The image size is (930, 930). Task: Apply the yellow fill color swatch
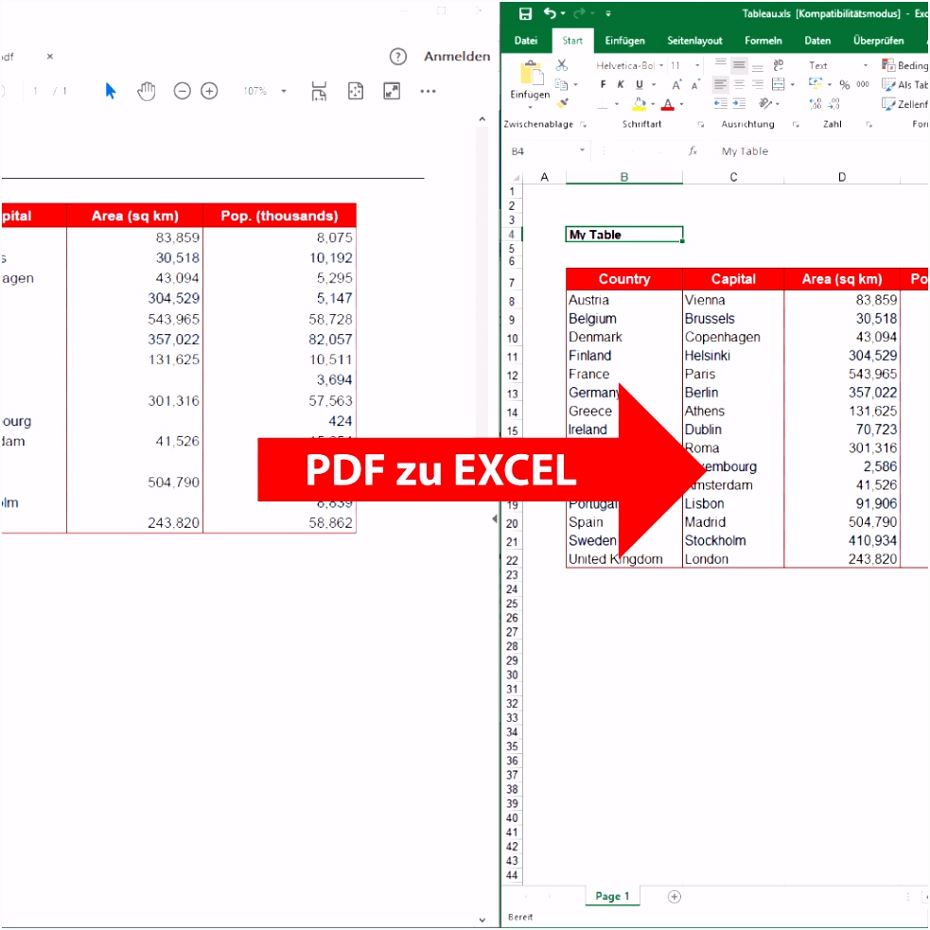pos(640,104)
